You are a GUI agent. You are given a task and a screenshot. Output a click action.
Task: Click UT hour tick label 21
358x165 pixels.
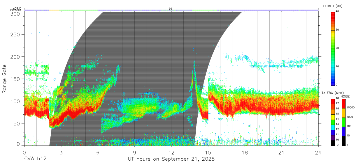coord(281,152)
